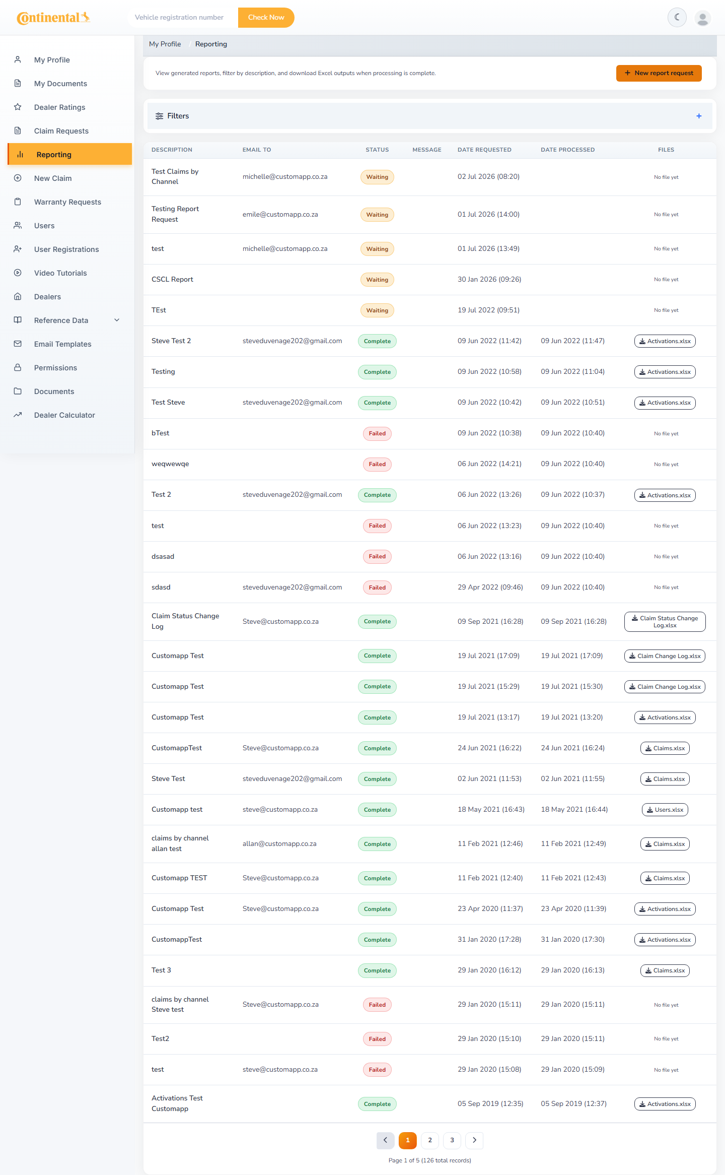Viewport: 725px width, 1175px height.
Task: Click the previous page arrow
Action: coord(385,1140)
